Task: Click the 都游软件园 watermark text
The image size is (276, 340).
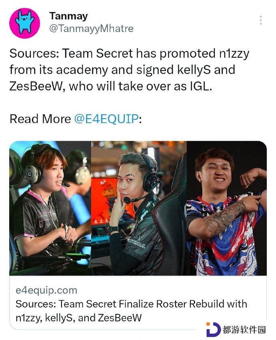Action: [x=244, y=330]
